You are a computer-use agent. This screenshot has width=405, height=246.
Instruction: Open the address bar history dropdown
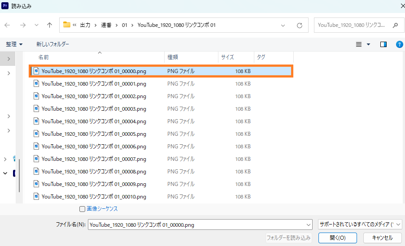coord(283,25)
